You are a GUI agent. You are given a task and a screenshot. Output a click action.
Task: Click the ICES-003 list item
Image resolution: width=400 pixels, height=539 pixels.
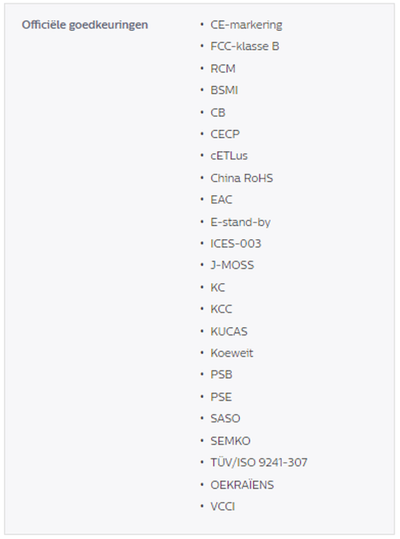[x=235, y=244]
